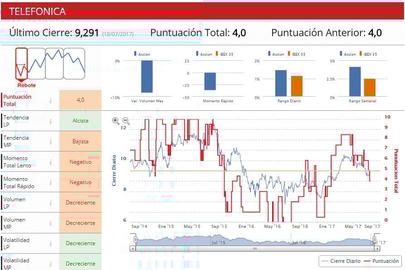Zoom in on the main price chart

click(116, 121)
